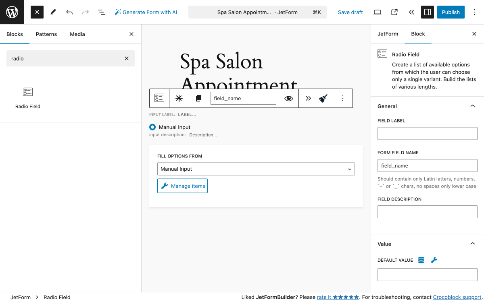Click the Manage items button

[182, 186]
